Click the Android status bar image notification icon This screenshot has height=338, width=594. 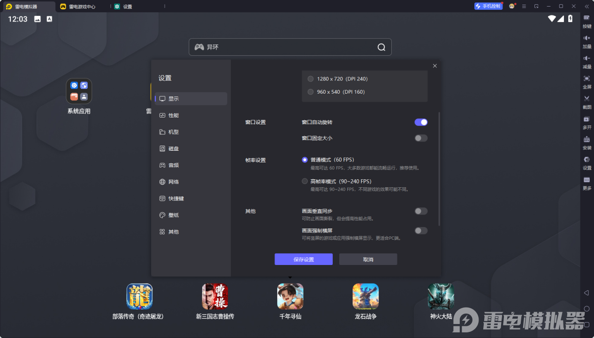coord(38,19)
